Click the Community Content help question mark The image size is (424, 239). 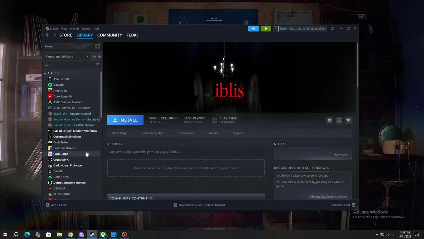tap(151, 199)
